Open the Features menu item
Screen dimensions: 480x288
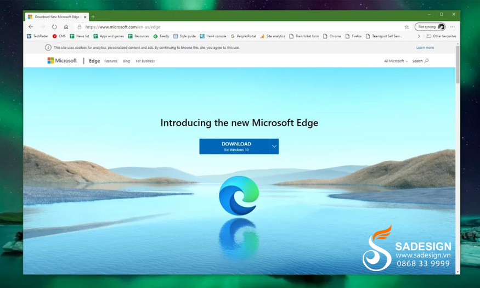[x=111, y=61]
